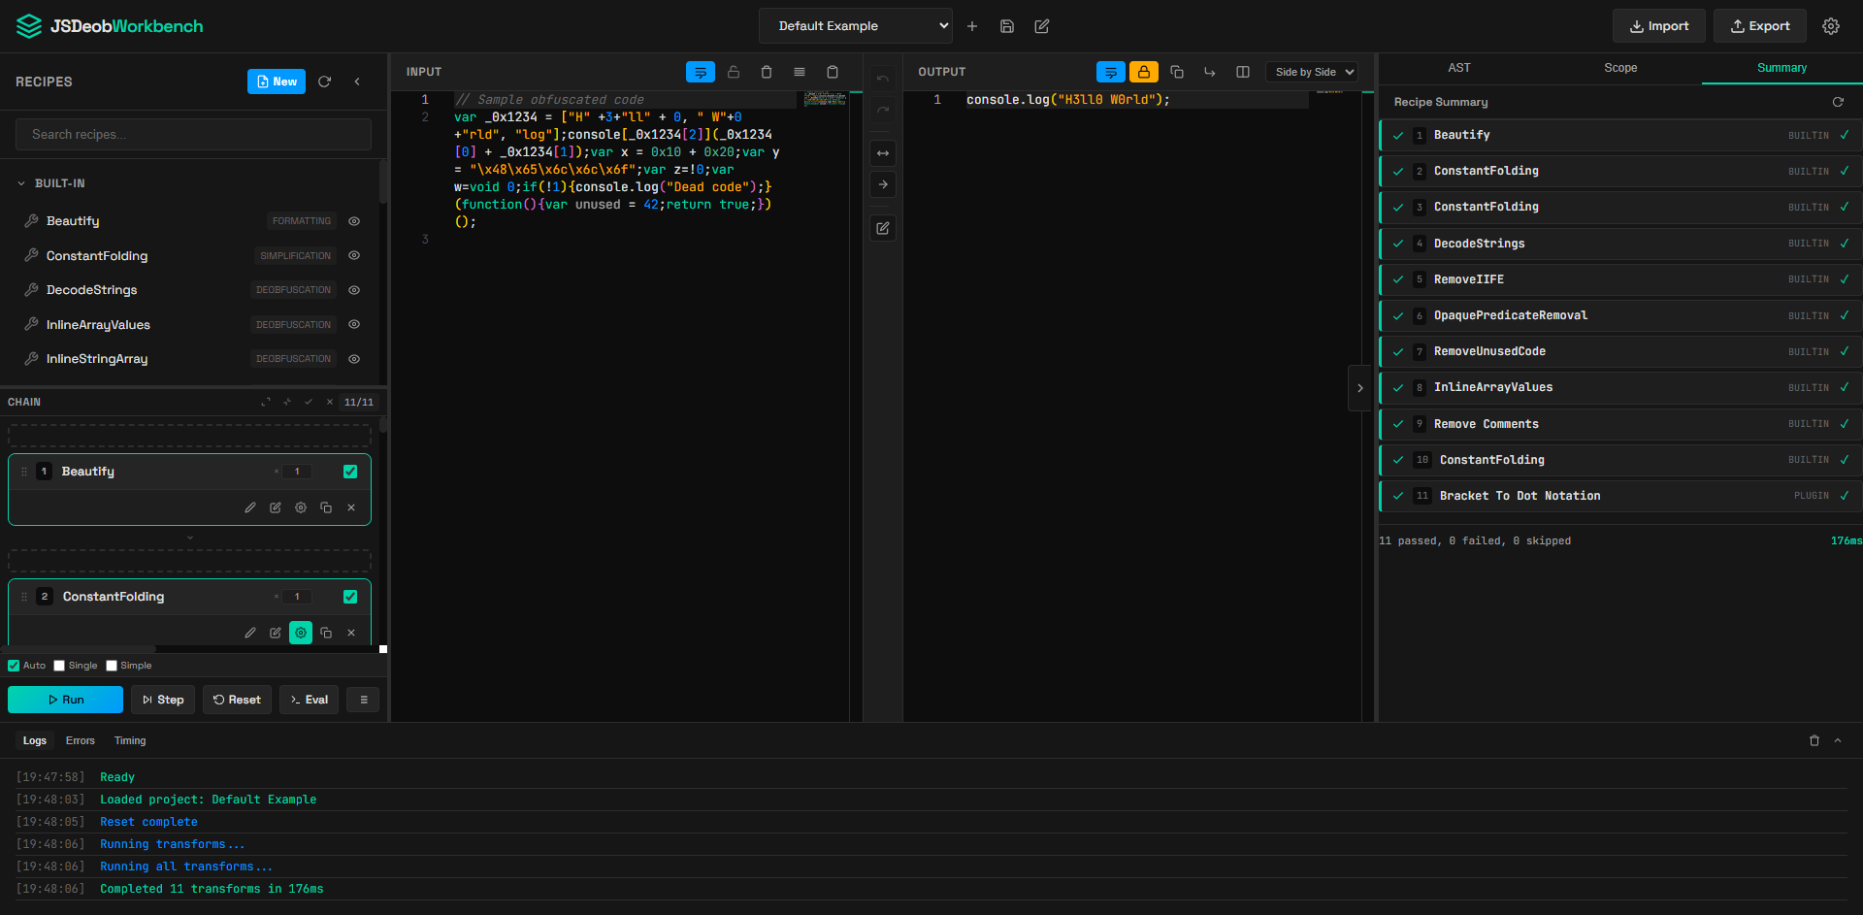The image size is (1863, 915).
Task: Click the redo arrow between editors
Action: tap(883, 110)
